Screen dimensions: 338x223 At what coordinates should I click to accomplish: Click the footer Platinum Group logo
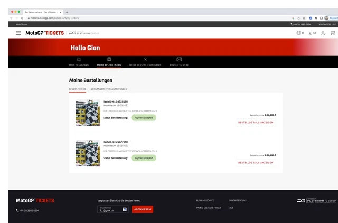click(x=316, y=201)
